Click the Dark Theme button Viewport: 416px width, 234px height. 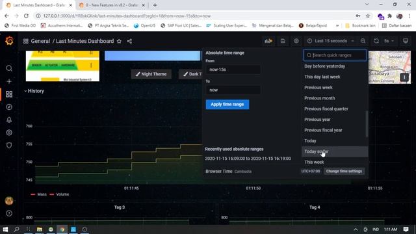[190, 74]
